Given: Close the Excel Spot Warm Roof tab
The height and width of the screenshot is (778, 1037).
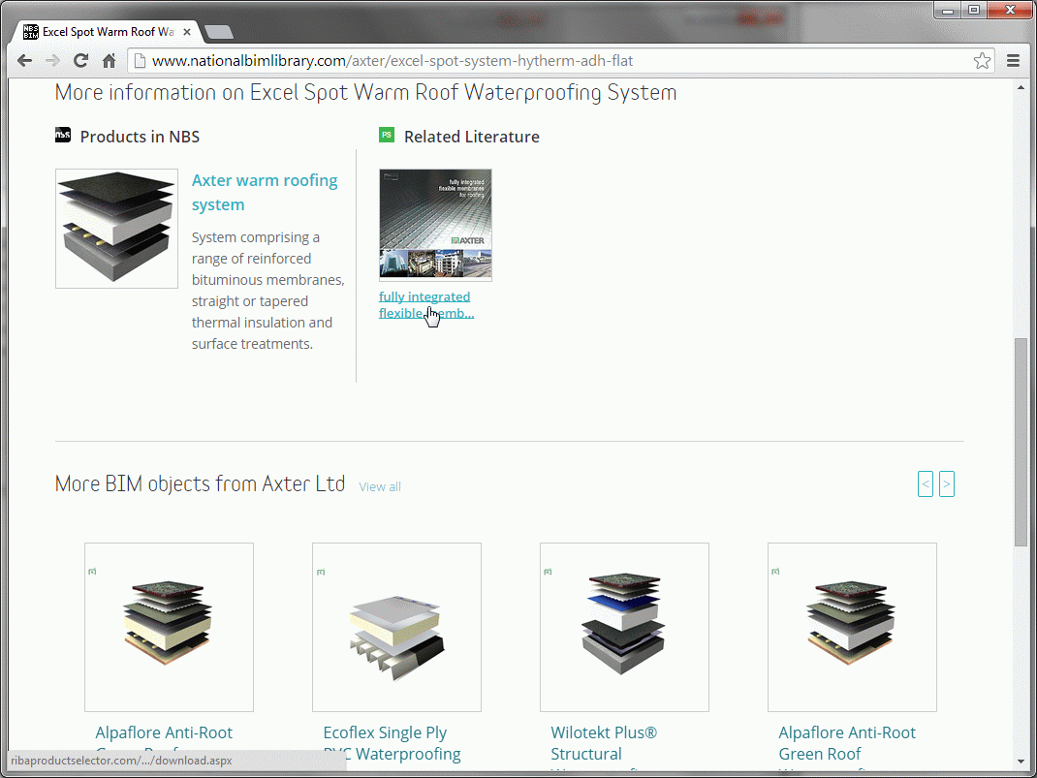Looking at the screenshot, I should (187, 32).
